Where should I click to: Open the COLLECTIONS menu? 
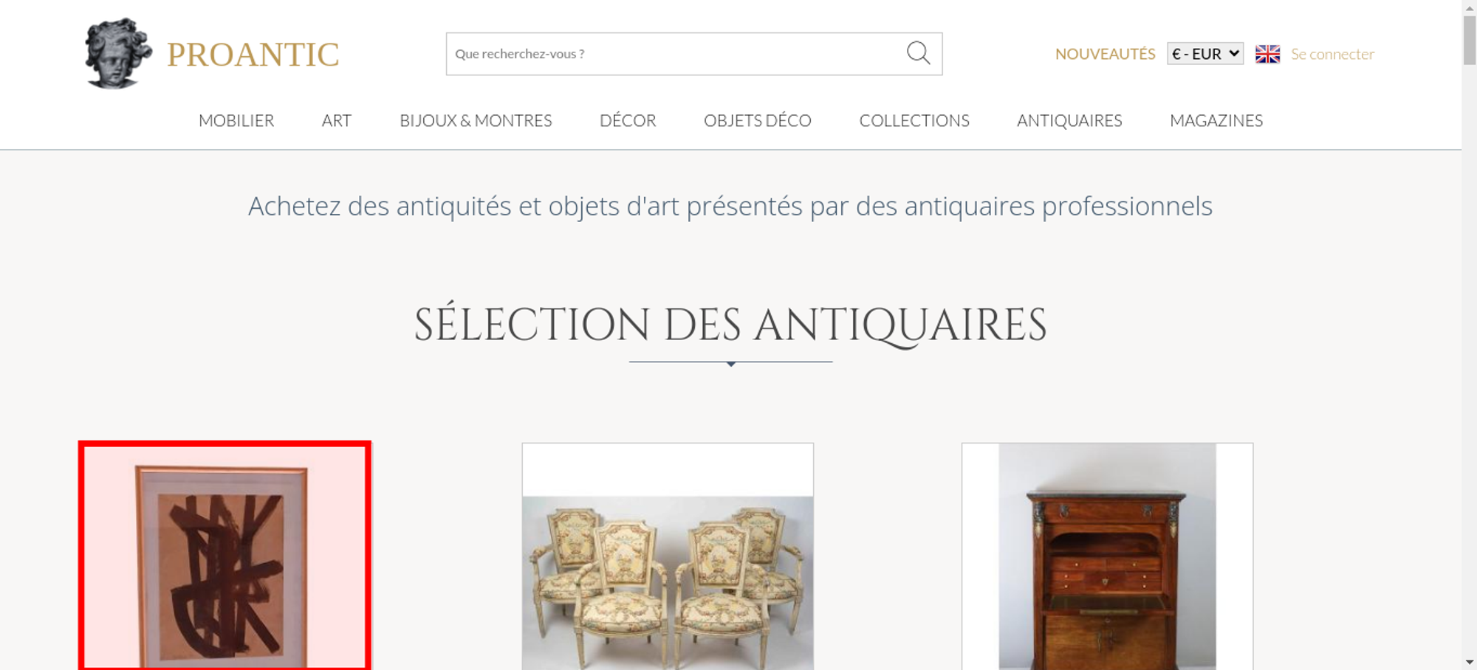click(914, 120)
